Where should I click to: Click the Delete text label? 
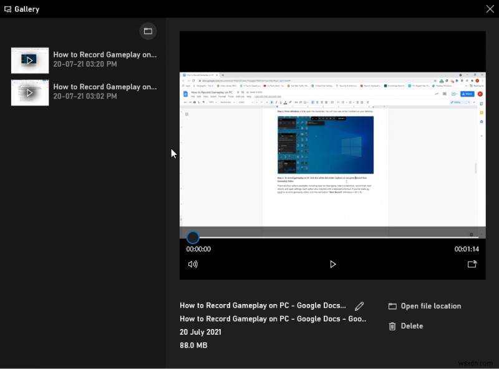pos(412,326)
